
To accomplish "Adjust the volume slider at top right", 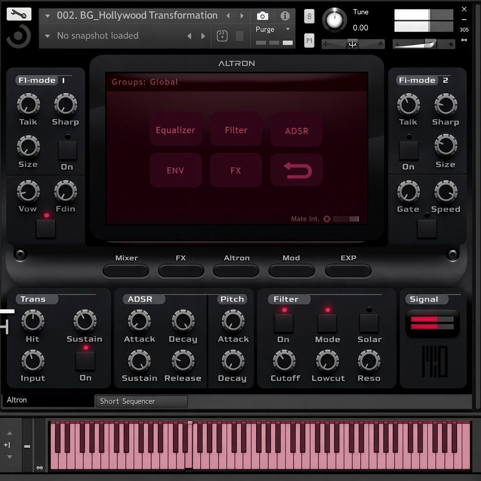I will [x=424, y=45].
